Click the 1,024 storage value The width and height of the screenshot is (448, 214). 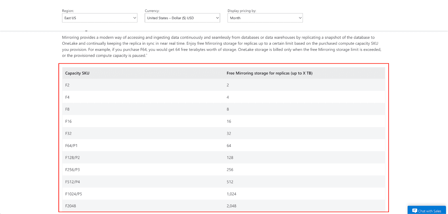232,194
